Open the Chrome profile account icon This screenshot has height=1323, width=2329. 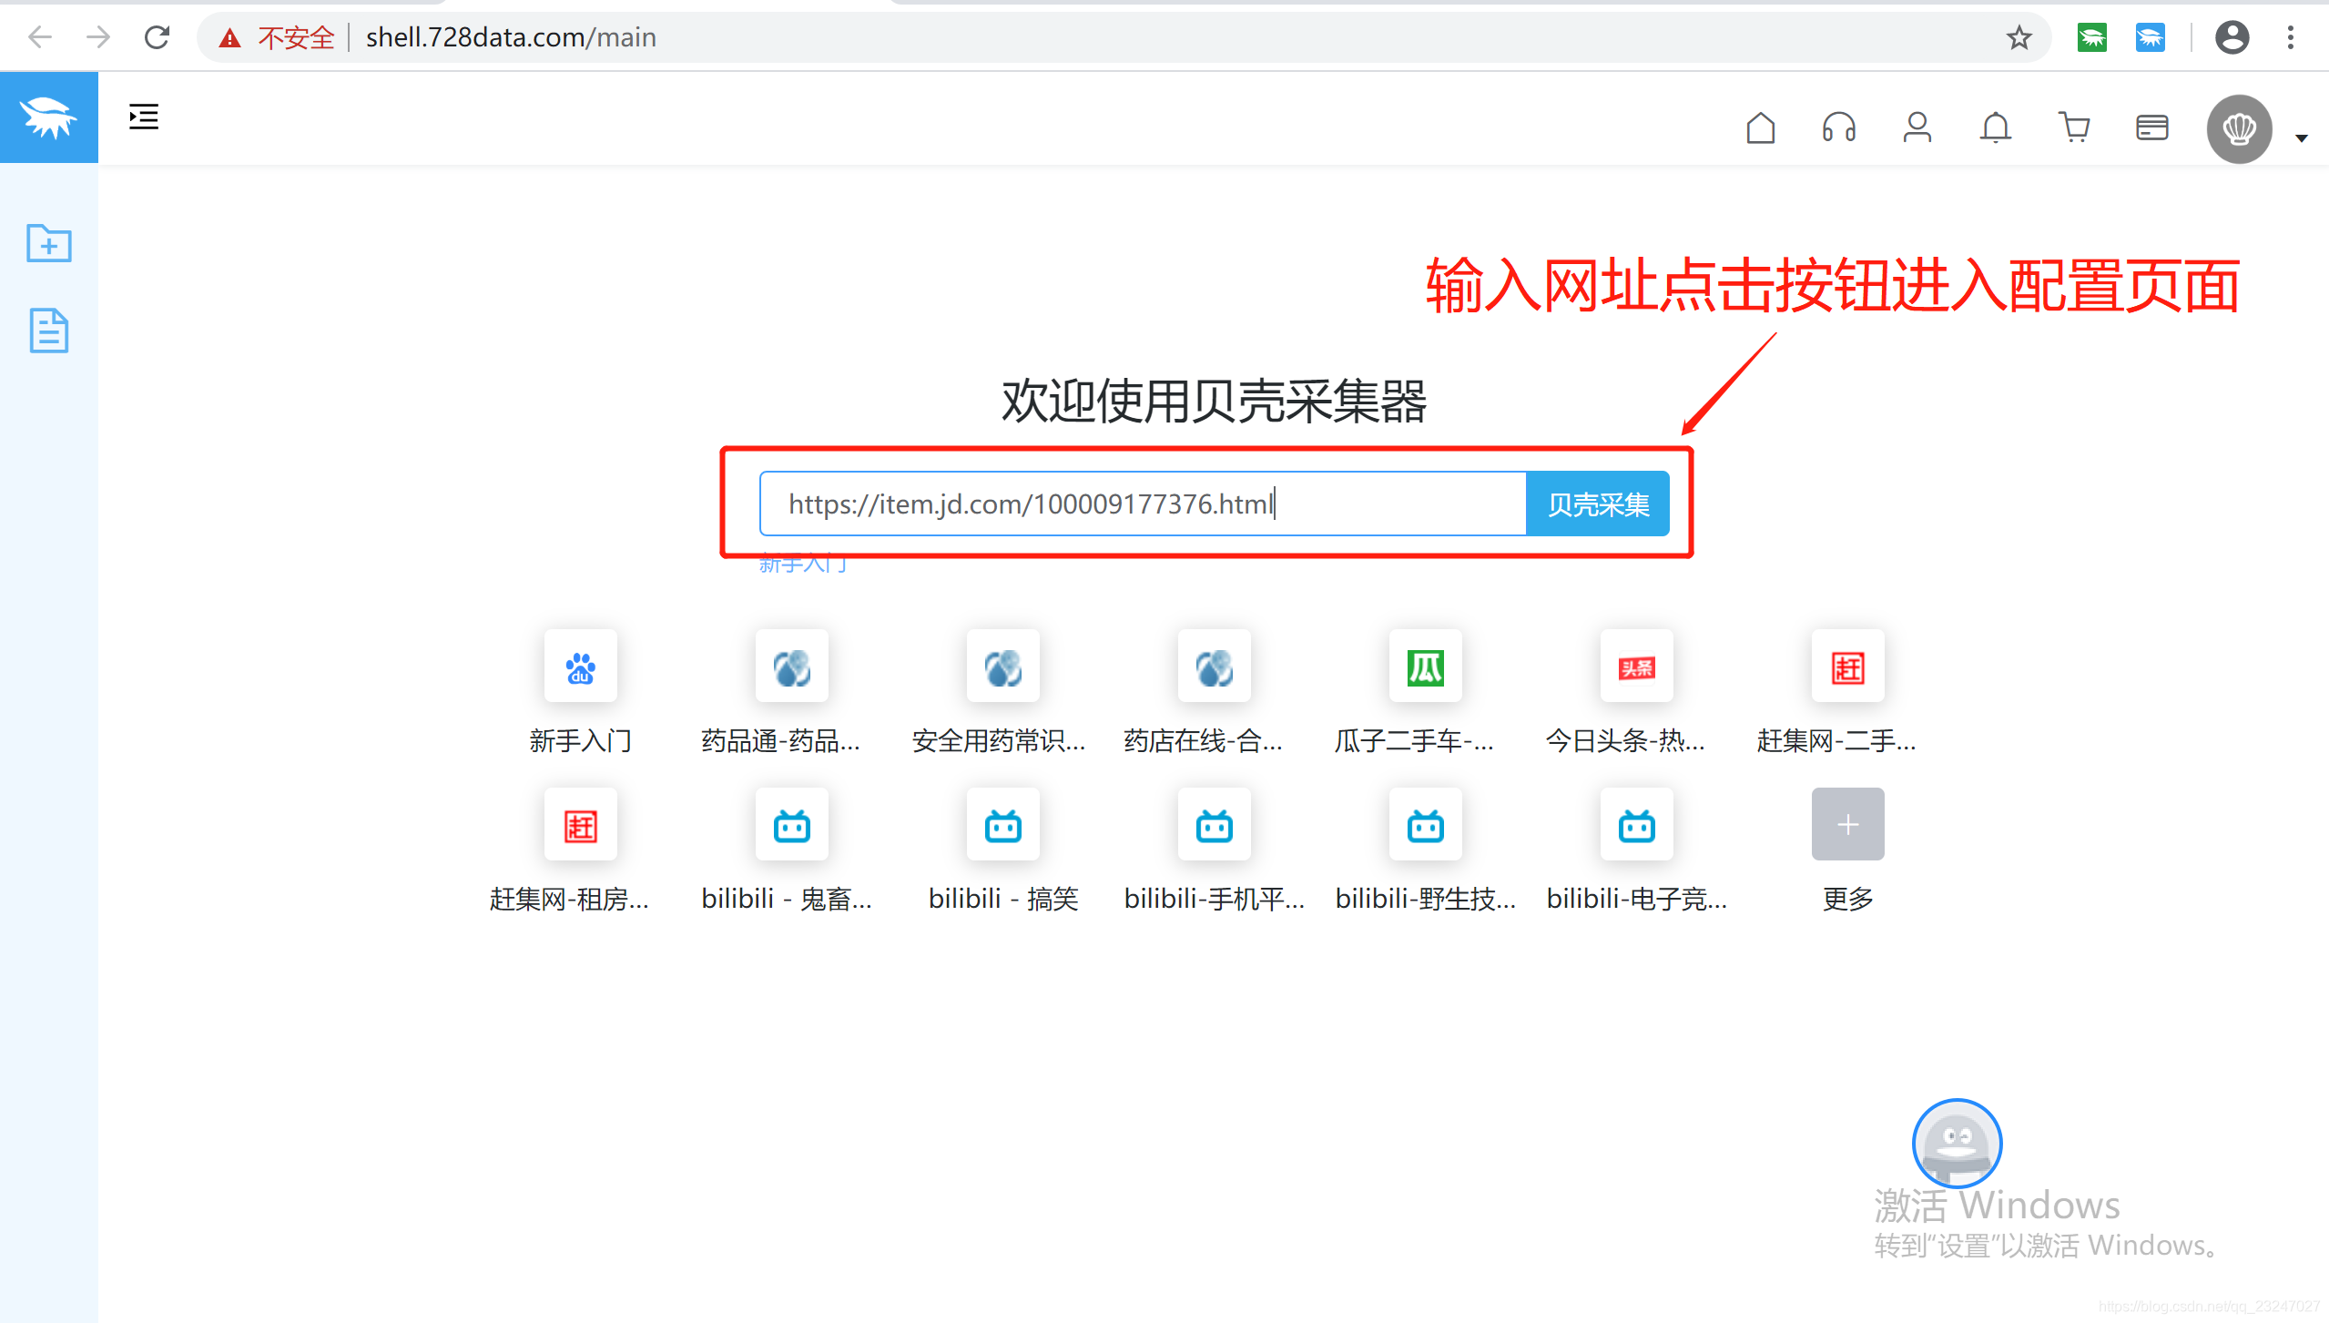[x=2232, y=38]
